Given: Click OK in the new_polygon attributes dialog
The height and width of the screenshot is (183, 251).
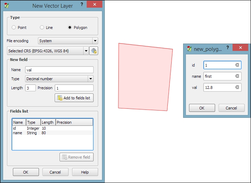Looking at the screenshot, I should coord(202,108).
